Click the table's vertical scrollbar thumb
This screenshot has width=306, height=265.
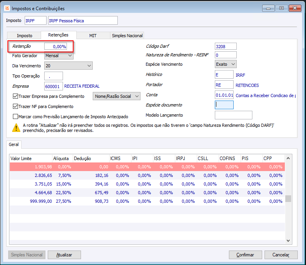coord(288,198)
